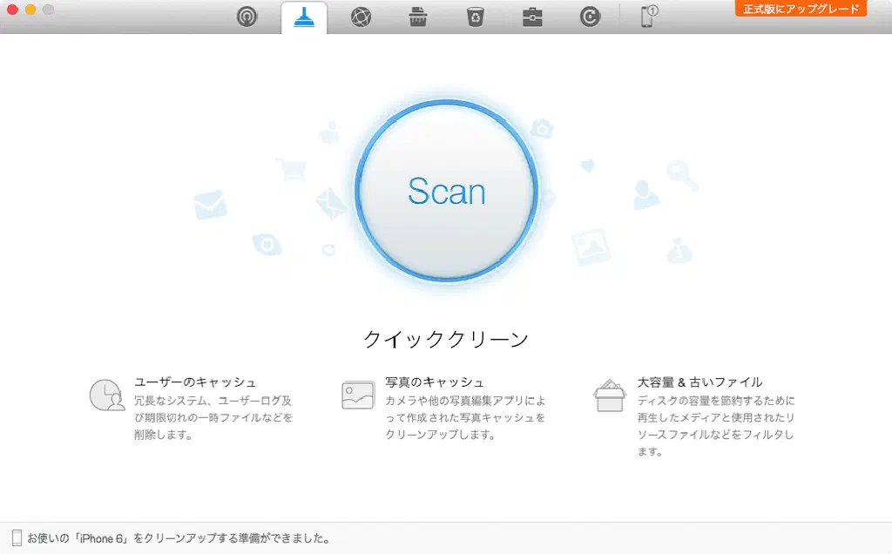This screenshot has height=554, width=892.
Task: Click the circular restore arrow toolbar icon
Action: tap(590, 17)
